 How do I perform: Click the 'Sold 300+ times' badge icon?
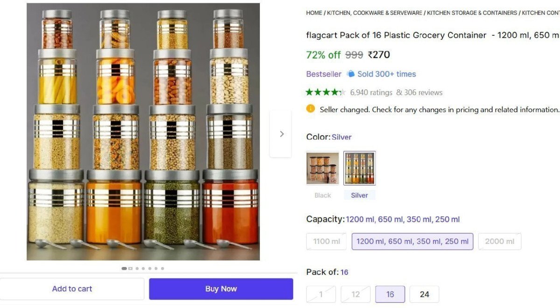coord(350,74)
